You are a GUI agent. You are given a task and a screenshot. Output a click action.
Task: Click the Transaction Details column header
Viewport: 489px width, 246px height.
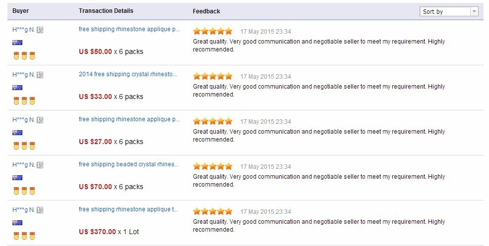tap(106, 11)
